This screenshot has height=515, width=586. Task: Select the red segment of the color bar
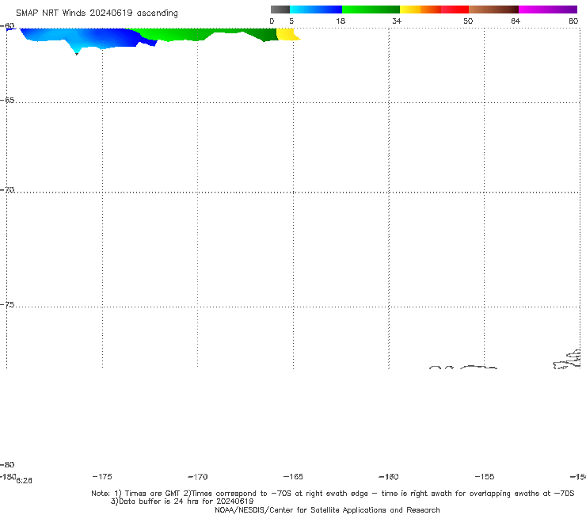click(455, 10)
